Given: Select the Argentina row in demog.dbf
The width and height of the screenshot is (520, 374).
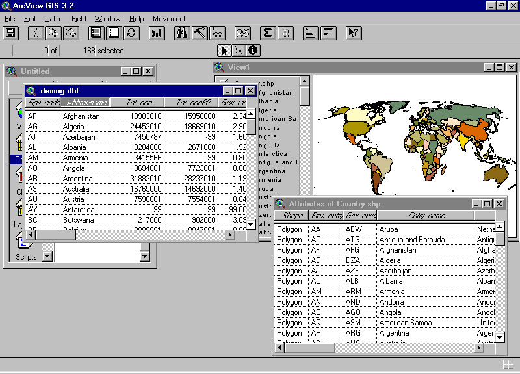Looking at the screenshot, I should [x=77, y=179].
